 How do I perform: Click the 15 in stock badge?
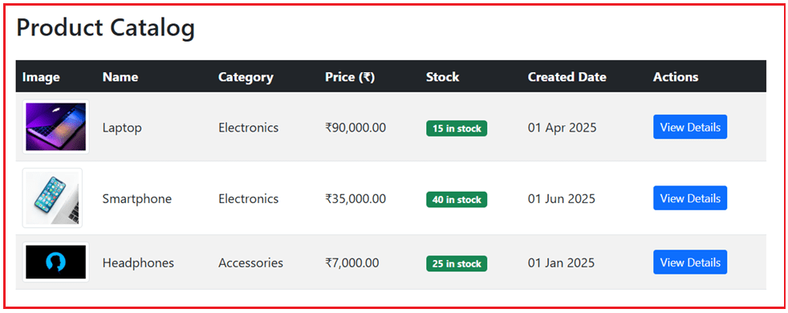[457, 128]
